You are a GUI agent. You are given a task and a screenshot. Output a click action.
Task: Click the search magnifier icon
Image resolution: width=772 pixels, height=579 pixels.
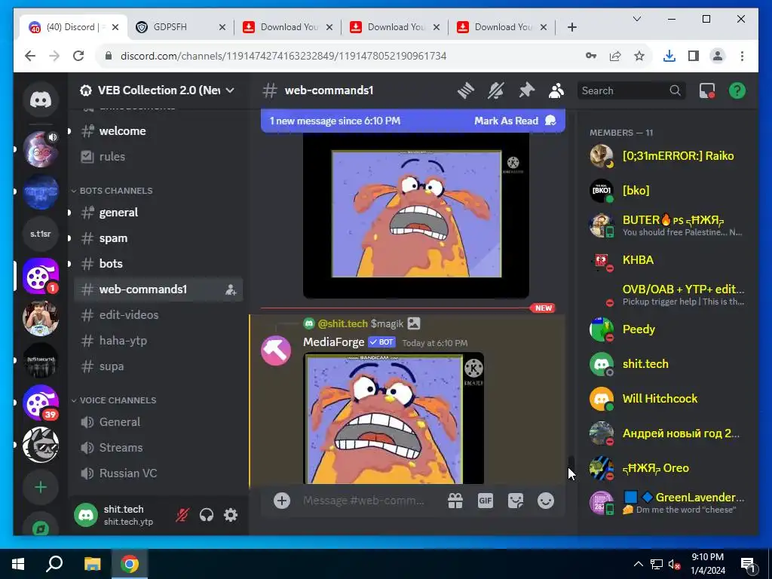[675, 90]
